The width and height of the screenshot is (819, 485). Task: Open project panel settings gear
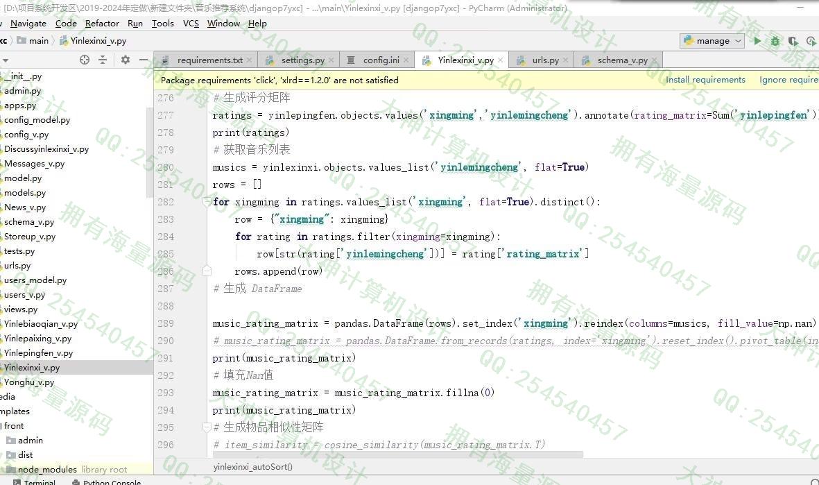126,60
